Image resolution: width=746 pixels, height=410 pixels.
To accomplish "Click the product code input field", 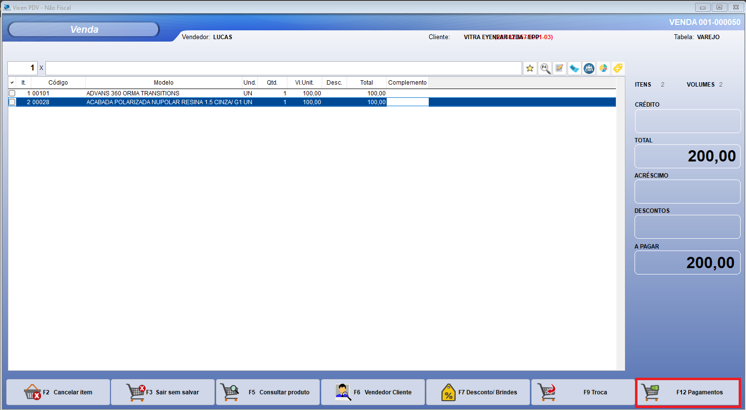I will coord(284,68).
